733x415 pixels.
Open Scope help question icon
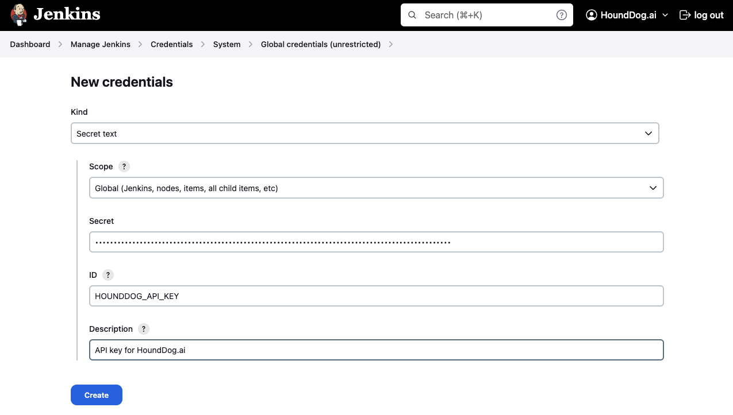pyautogui.click(x=124, y=166)
